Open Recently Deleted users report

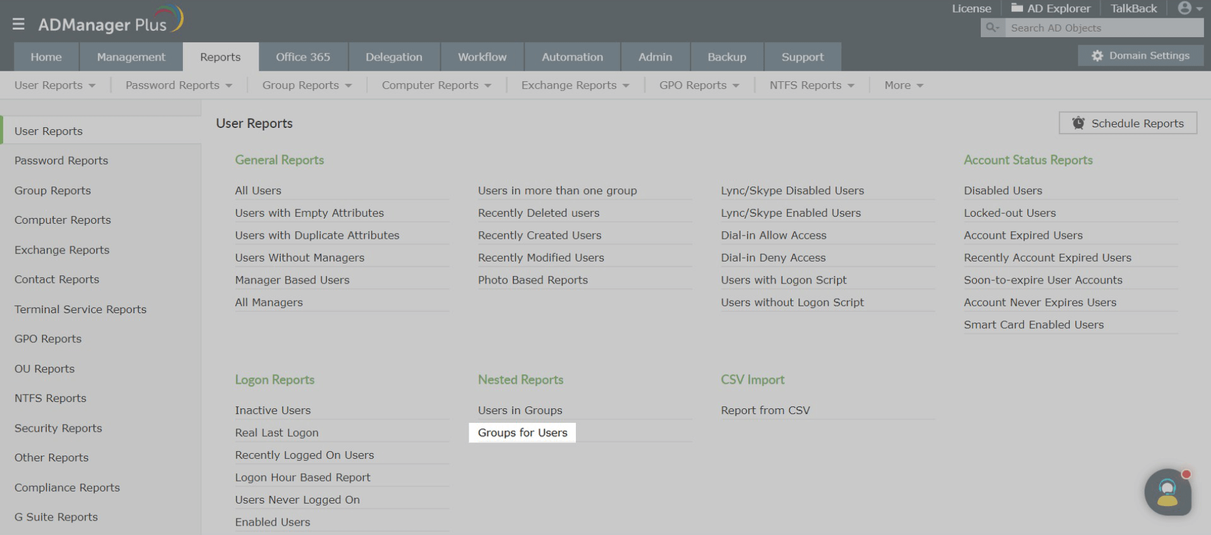click(539, 213)
